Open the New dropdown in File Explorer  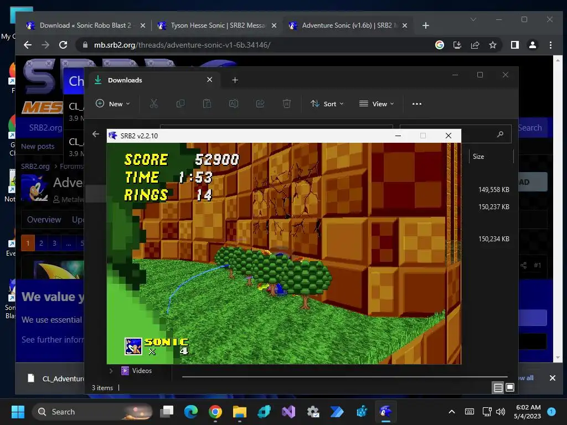pos(112,103)
